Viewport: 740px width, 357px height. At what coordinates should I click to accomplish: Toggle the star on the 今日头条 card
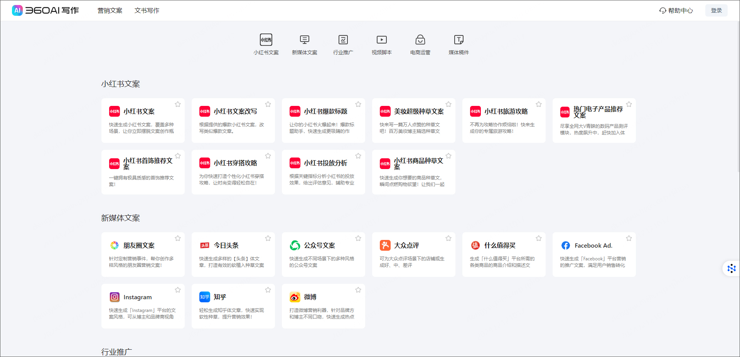point(268,238)
